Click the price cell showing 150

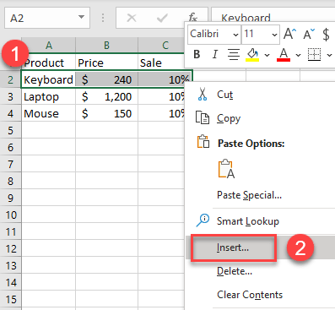[x=106, y=113]
